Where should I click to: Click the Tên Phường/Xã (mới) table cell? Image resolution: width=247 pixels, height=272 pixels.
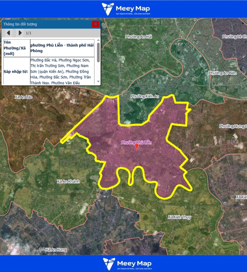point(16,48)
